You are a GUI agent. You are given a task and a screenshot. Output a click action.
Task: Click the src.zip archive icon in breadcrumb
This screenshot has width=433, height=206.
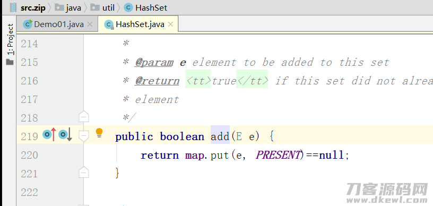(x=13, y=7)
